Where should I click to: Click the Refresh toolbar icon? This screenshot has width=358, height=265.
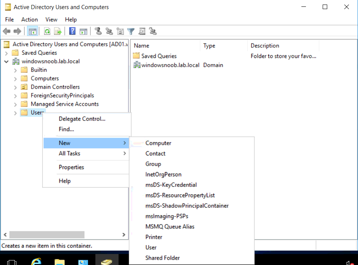(x=47, y=31)
